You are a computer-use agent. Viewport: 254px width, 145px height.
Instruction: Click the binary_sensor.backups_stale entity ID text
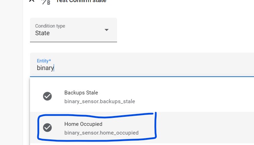point(100,101)
